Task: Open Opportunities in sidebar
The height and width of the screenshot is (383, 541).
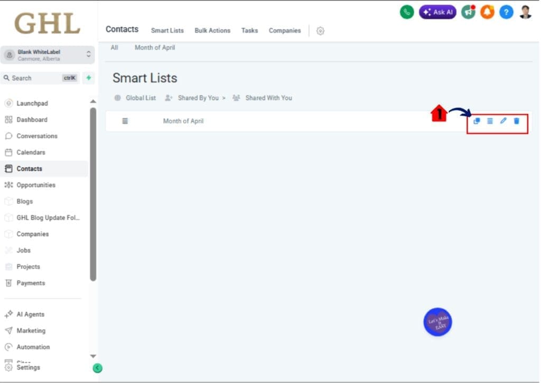Action: pyautogui.click(x=36, y=185)
